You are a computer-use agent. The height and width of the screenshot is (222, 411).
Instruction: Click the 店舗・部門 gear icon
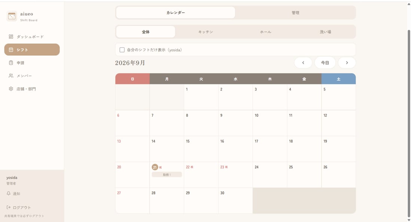11,89
